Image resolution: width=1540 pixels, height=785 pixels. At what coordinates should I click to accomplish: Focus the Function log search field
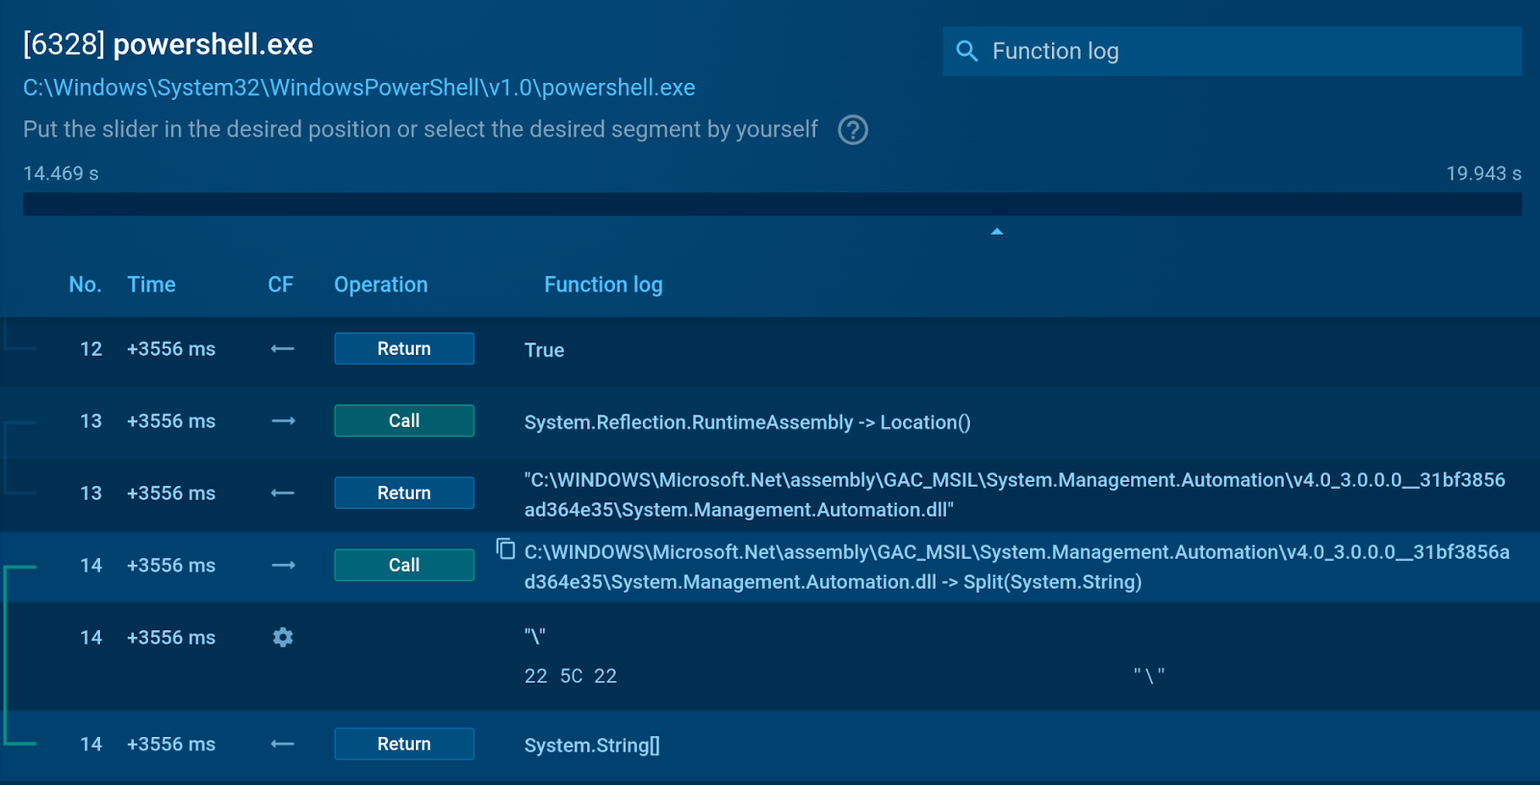(1232, 51)
